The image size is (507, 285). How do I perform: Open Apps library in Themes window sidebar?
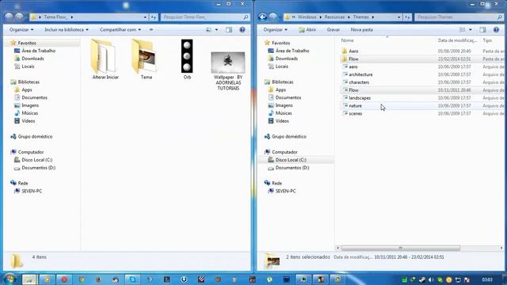(x=280, y=89)
